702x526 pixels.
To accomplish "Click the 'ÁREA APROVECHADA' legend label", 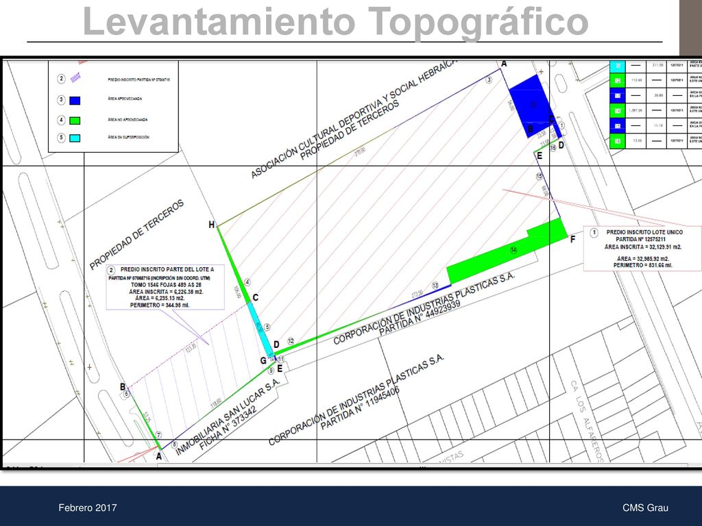I will pos(125,99).
